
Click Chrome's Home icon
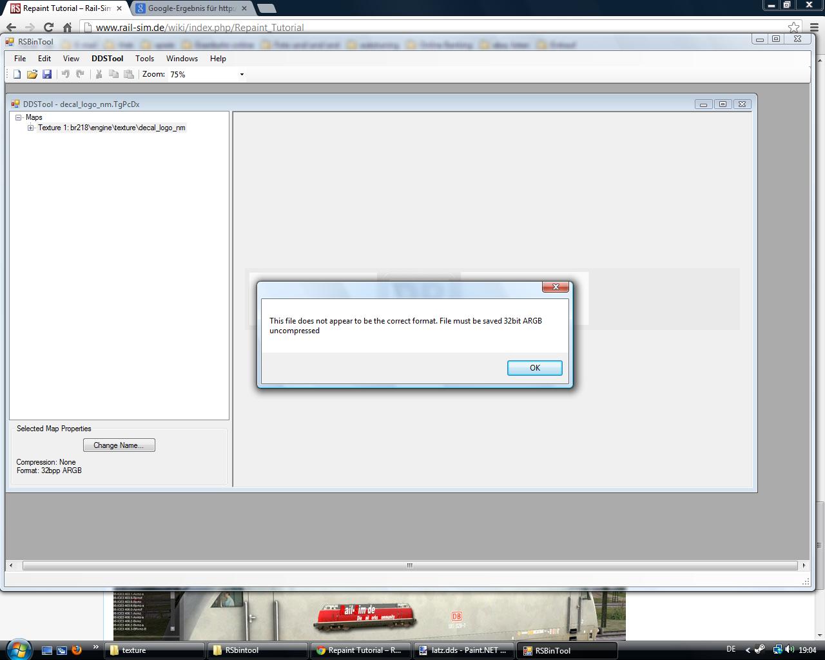[67, 27]
